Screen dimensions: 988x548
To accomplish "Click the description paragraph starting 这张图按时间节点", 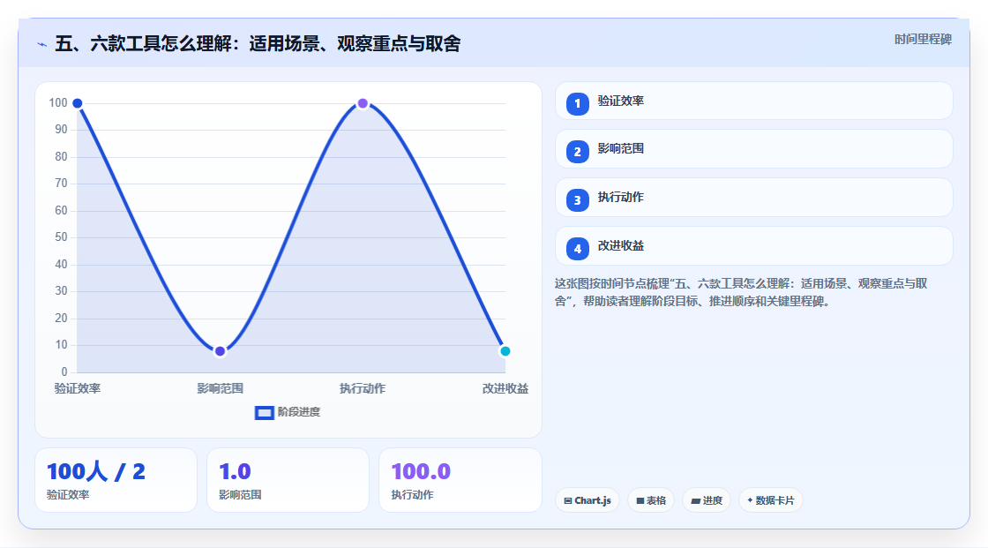I will pyautogui.click(x=741, y=292).
